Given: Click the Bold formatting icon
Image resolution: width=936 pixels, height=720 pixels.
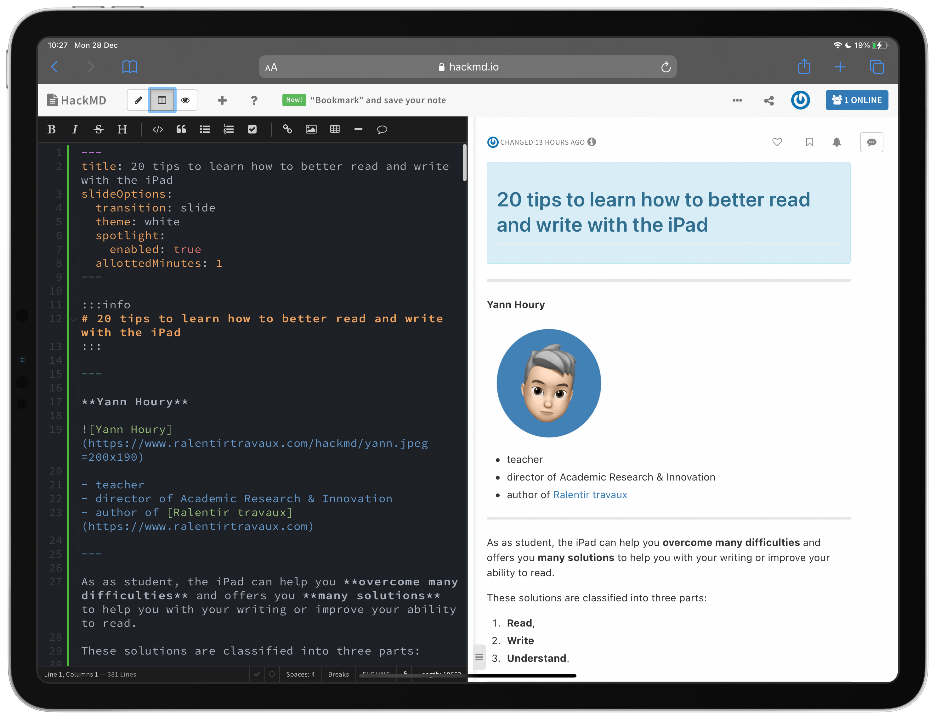Looking at the screenshot, I should (51, 129).
